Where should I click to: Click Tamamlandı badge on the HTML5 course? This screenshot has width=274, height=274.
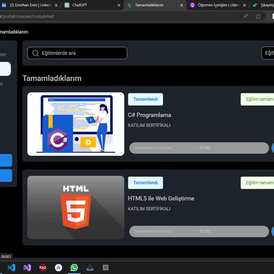[x=146, y=183]
